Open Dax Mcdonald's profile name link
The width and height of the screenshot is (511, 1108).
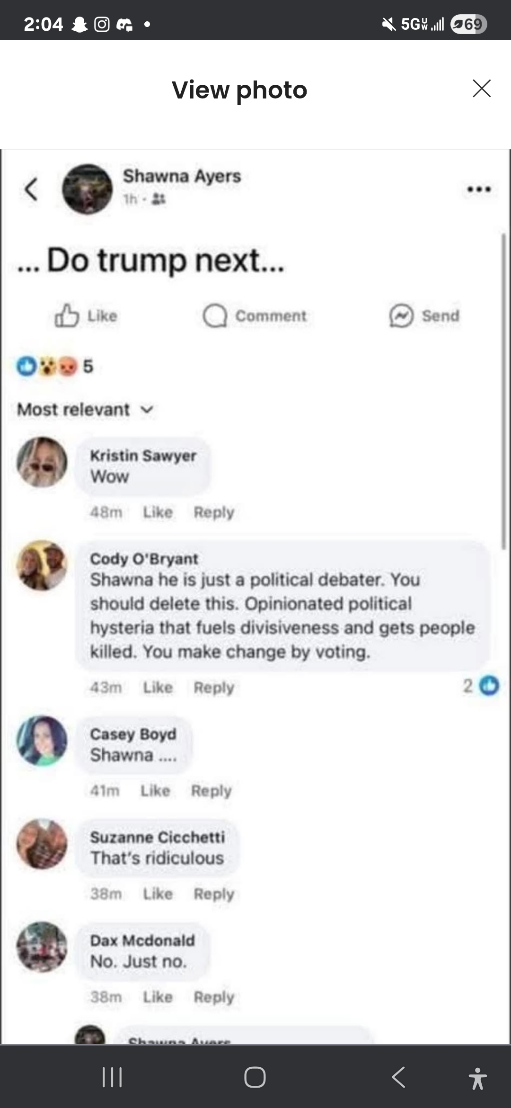142,940
